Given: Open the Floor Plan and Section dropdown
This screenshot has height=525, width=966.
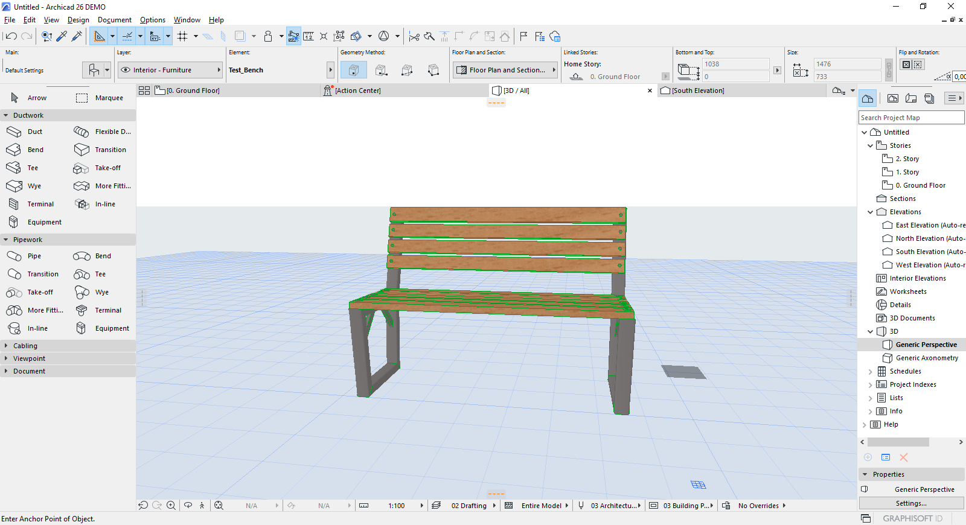Looking at the screenshot, I should [x=505, y=70].
